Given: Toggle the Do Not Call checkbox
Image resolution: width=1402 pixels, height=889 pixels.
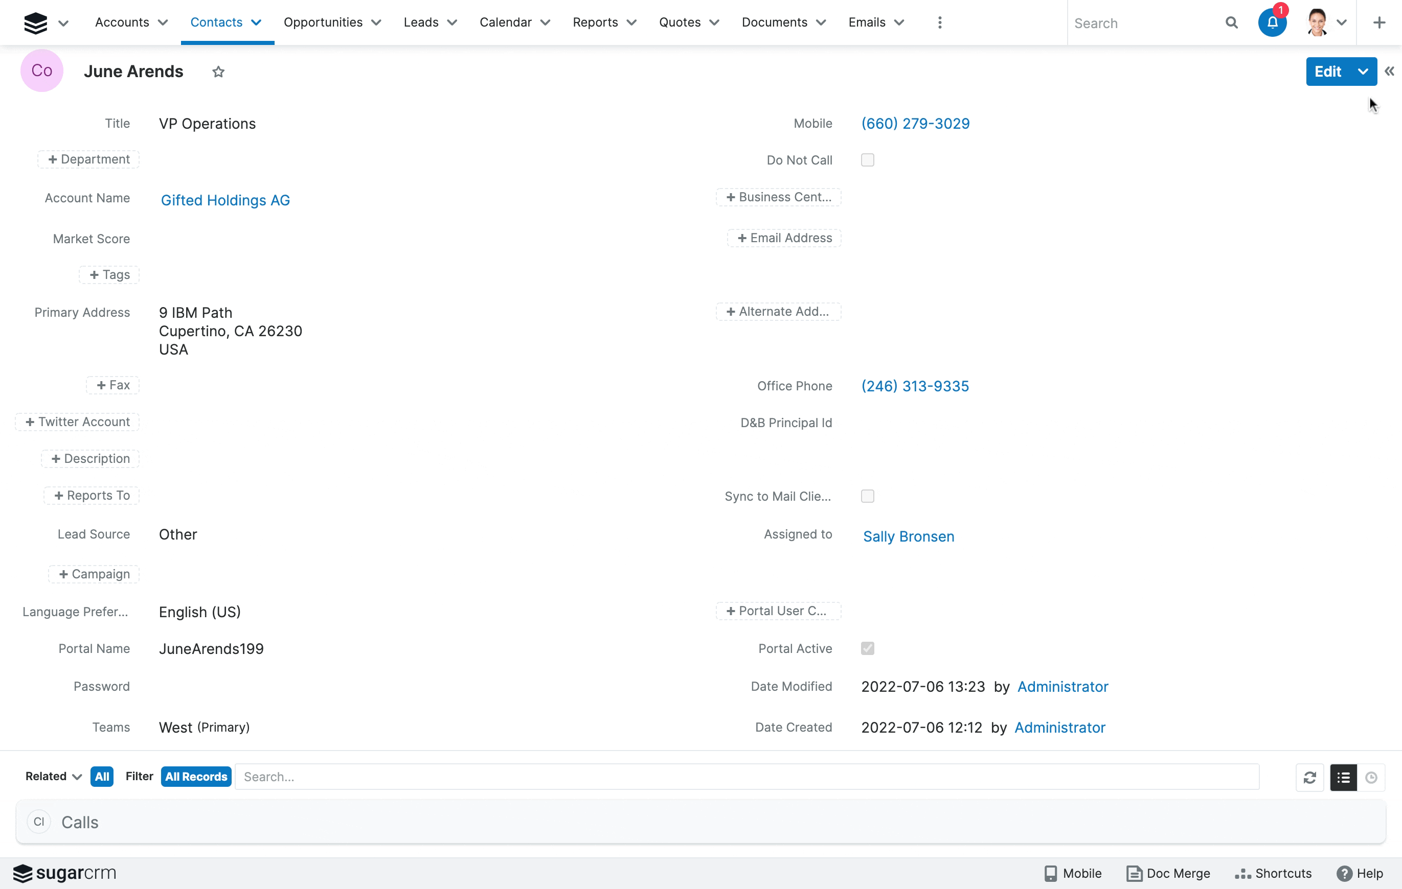Looking at the screenshot, I should click(x=868, y=160).
